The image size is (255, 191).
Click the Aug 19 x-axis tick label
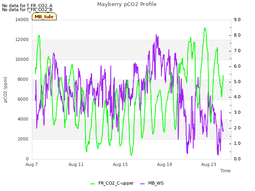(x=165, y=164)
